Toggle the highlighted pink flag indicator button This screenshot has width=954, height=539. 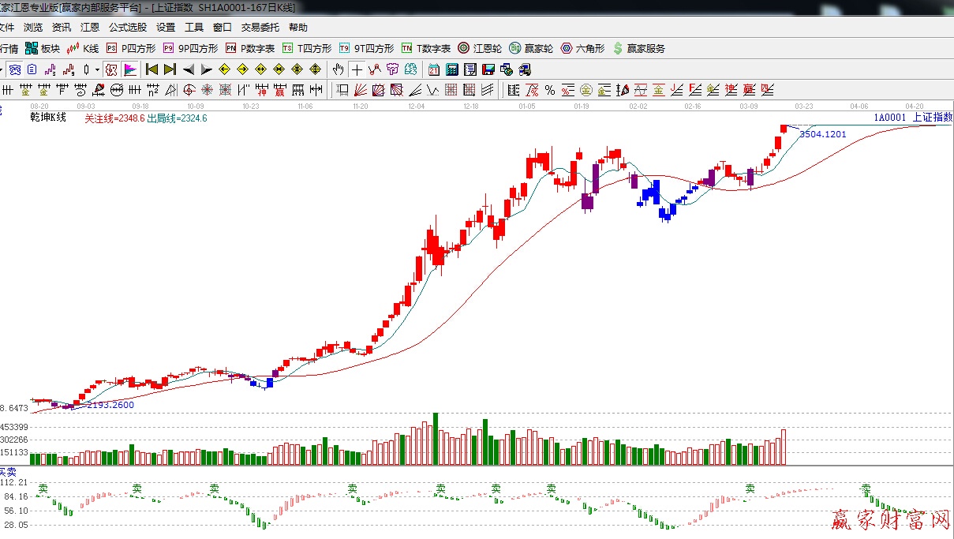130,69
